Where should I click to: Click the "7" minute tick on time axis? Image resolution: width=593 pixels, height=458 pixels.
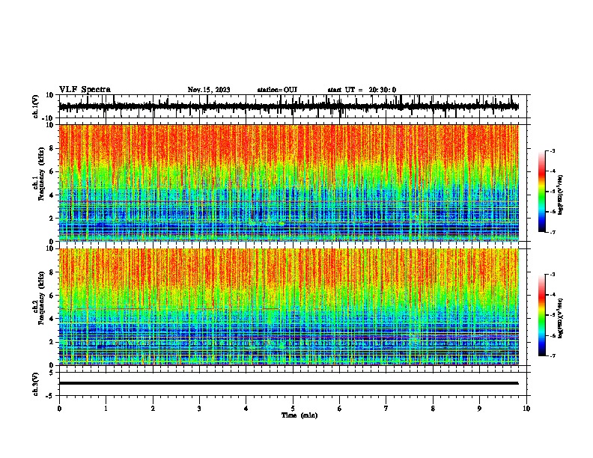386,409
